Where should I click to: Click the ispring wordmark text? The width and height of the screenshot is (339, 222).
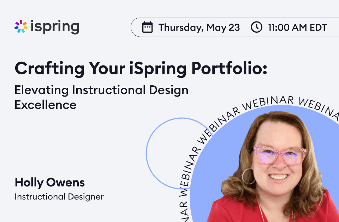pyautogui.click(x=55, y=27)
